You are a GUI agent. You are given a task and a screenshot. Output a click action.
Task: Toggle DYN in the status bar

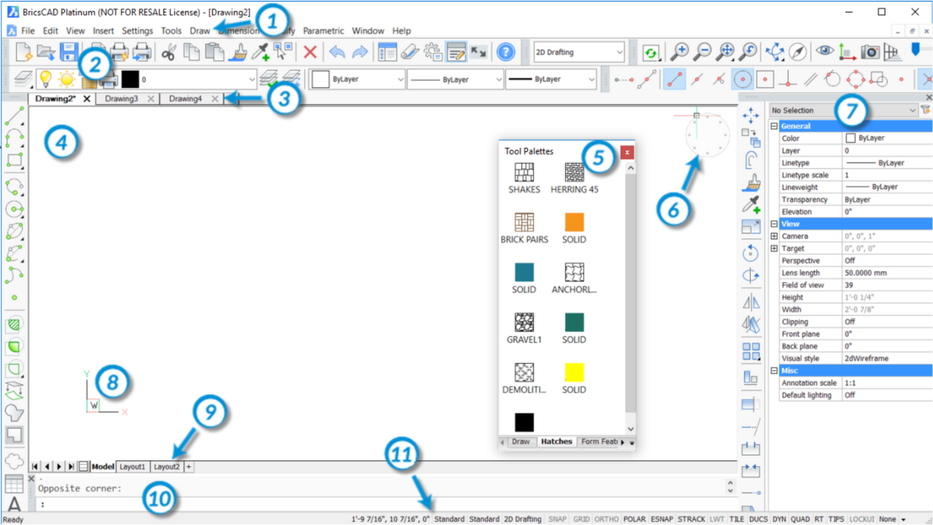779,519
